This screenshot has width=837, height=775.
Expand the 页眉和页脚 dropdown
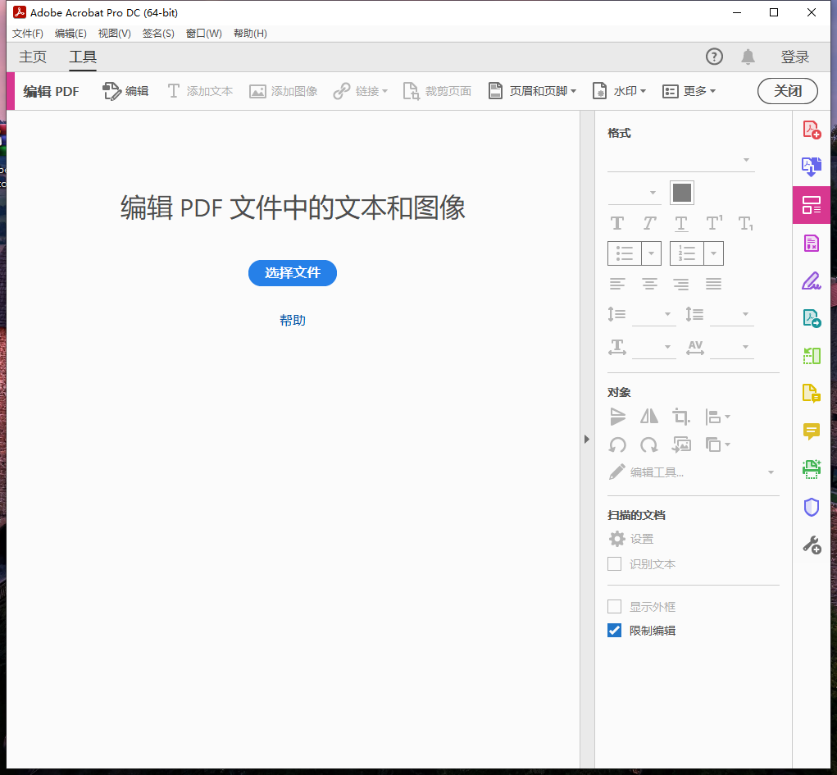(532, 91)
